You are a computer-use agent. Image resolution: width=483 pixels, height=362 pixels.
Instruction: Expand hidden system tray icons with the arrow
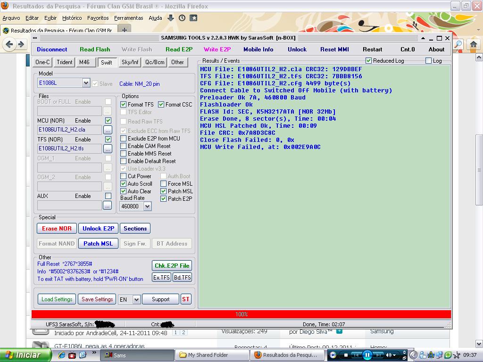pyautogui.click(x=414, y=355)
